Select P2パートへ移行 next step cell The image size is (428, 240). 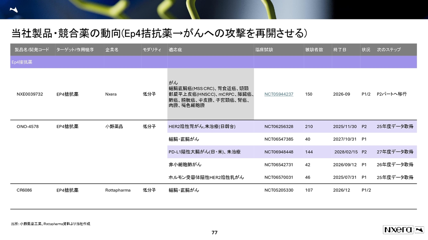tap(392, 94)
